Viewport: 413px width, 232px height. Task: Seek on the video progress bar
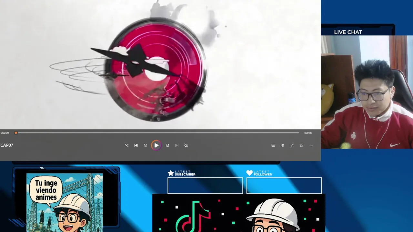click(157, 133)
